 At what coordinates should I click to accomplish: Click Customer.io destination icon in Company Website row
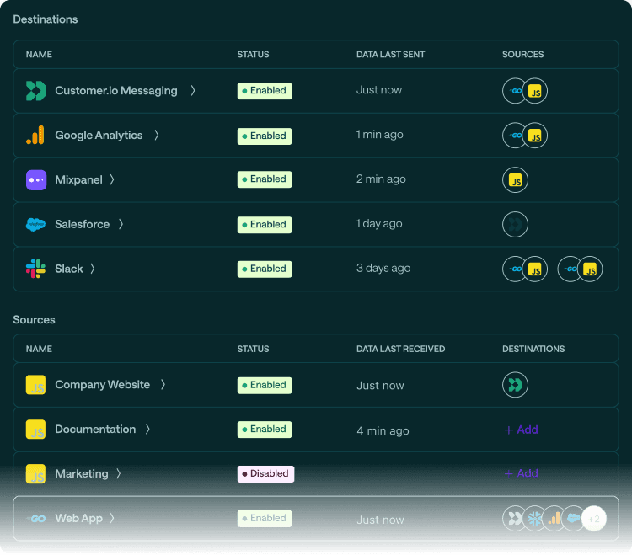(x=515, y=385)
